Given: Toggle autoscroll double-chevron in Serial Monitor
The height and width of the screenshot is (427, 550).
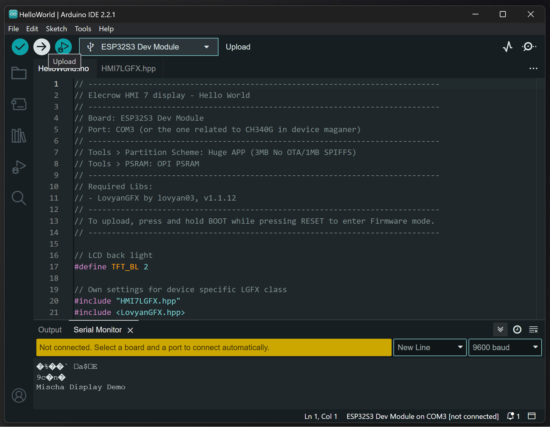Looking at the screenshot, I should tap(500, 329).
